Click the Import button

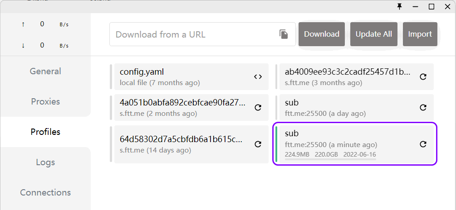point(420,34)
